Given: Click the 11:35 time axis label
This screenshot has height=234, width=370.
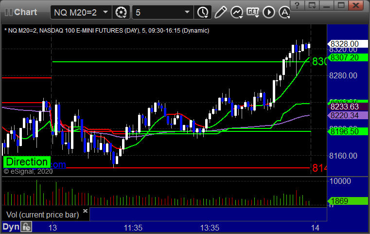Looking at the screenshot, I should [133, 228].
